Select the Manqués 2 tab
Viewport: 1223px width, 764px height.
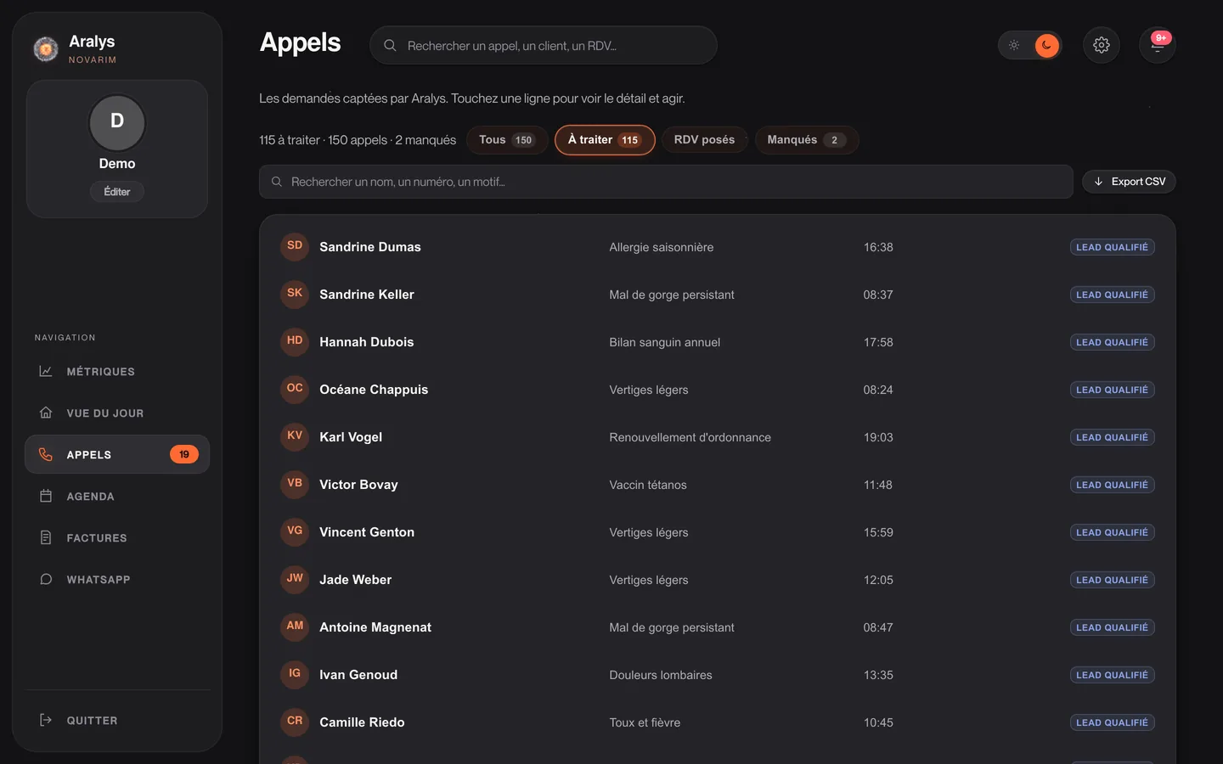pyautogui.click(x=806, y=140)
